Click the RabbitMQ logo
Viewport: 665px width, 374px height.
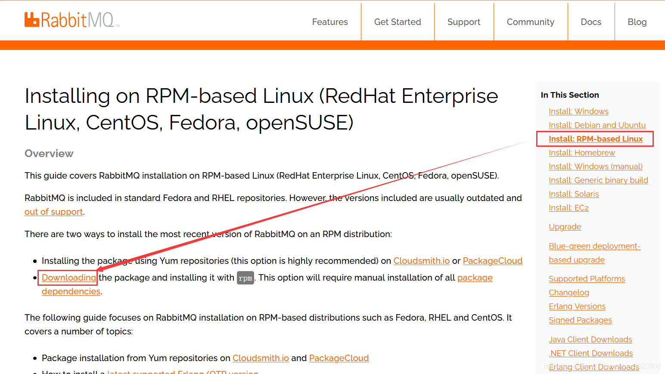click(71, 20)
